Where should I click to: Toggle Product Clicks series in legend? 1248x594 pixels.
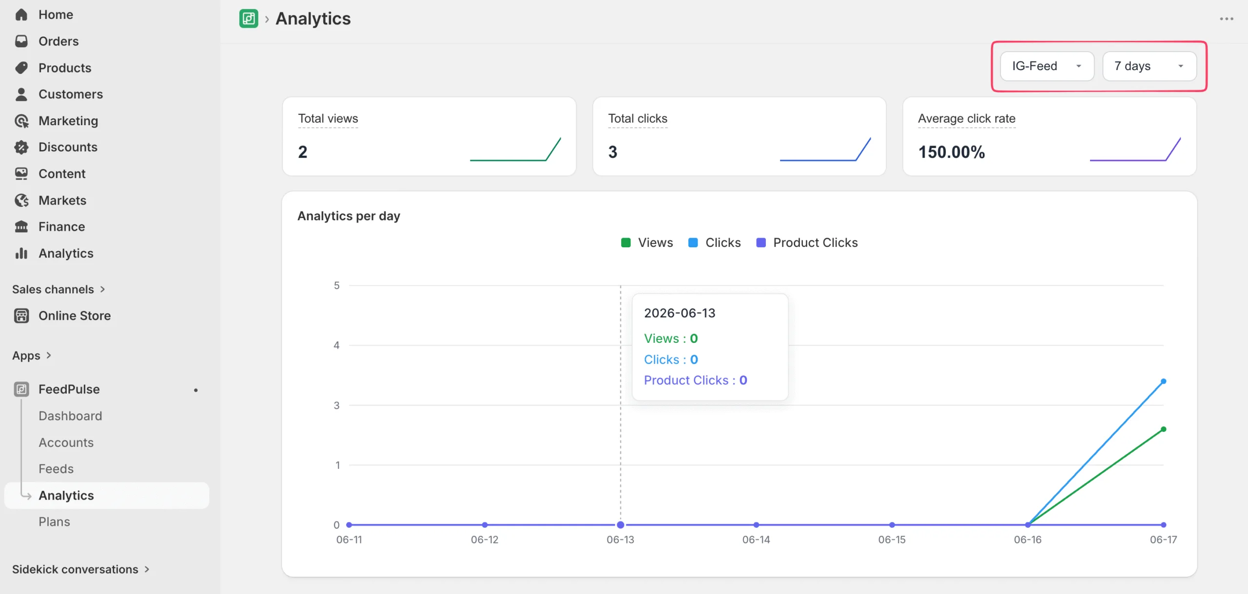[807, 242]
